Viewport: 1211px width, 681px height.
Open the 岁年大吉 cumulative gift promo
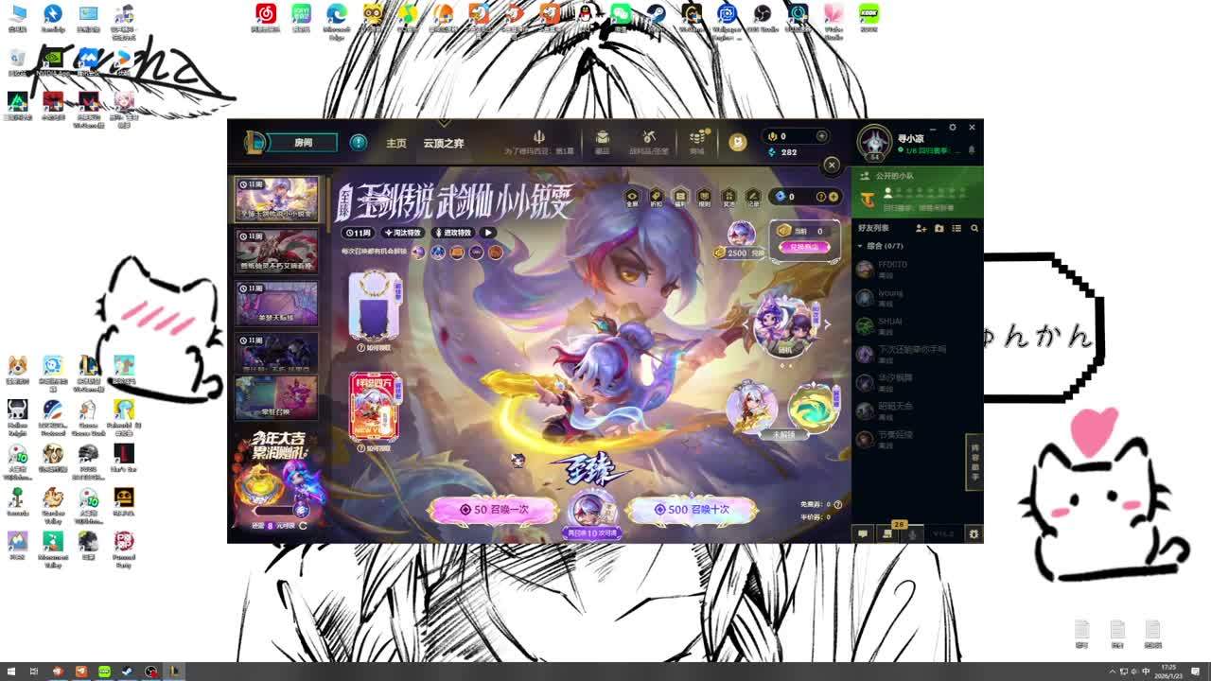pyautogui.click(x=278, y=478)
